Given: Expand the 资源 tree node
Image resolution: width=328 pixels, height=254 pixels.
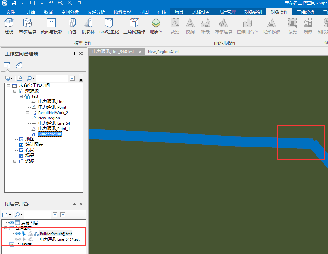Looking at the screenshot, I should [15, 161].
